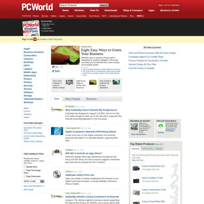204x204 pixels.
Task: Select the Cameras tab in Top Rated Products
Action: pyautogui.click(x=135, y=148)
